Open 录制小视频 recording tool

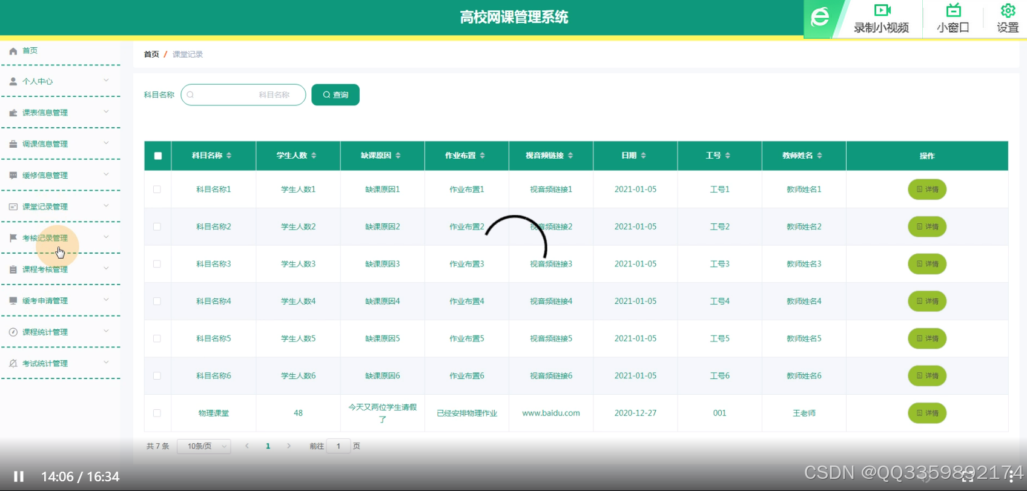point(881,18)
